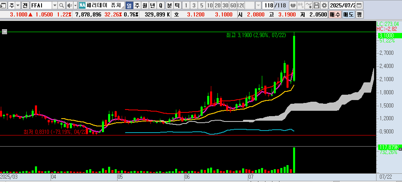Screen dimensions: 402x182
Task: Click the tall green volume bar on 07/22
Action: pos(294,160)
